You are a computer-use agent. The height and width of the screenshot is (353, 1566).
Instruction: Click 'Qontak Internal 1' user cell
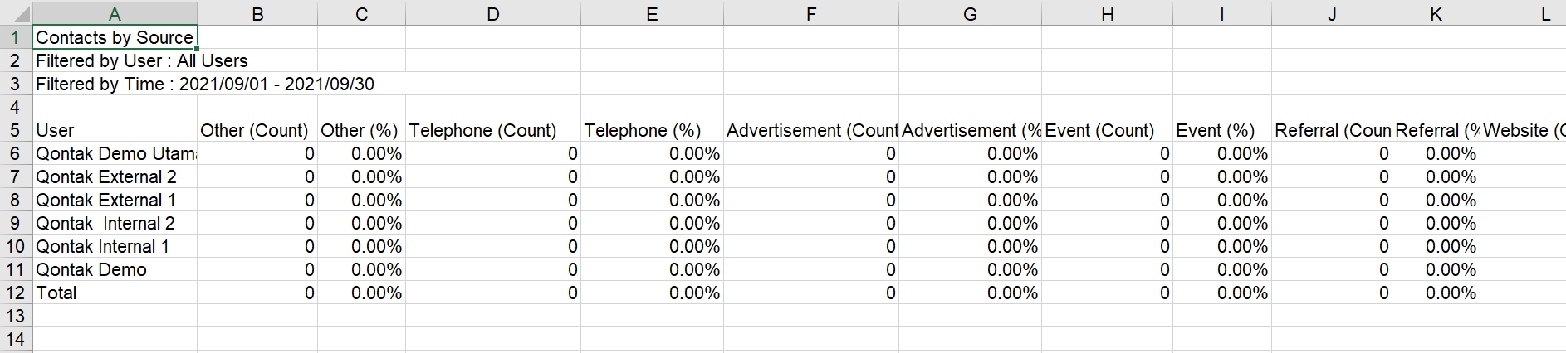[115, 247]
